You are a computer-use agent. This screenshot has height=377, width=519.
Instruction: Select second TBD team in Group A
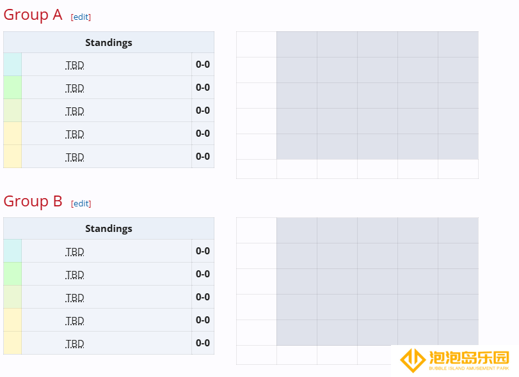(x=74, y=88)
